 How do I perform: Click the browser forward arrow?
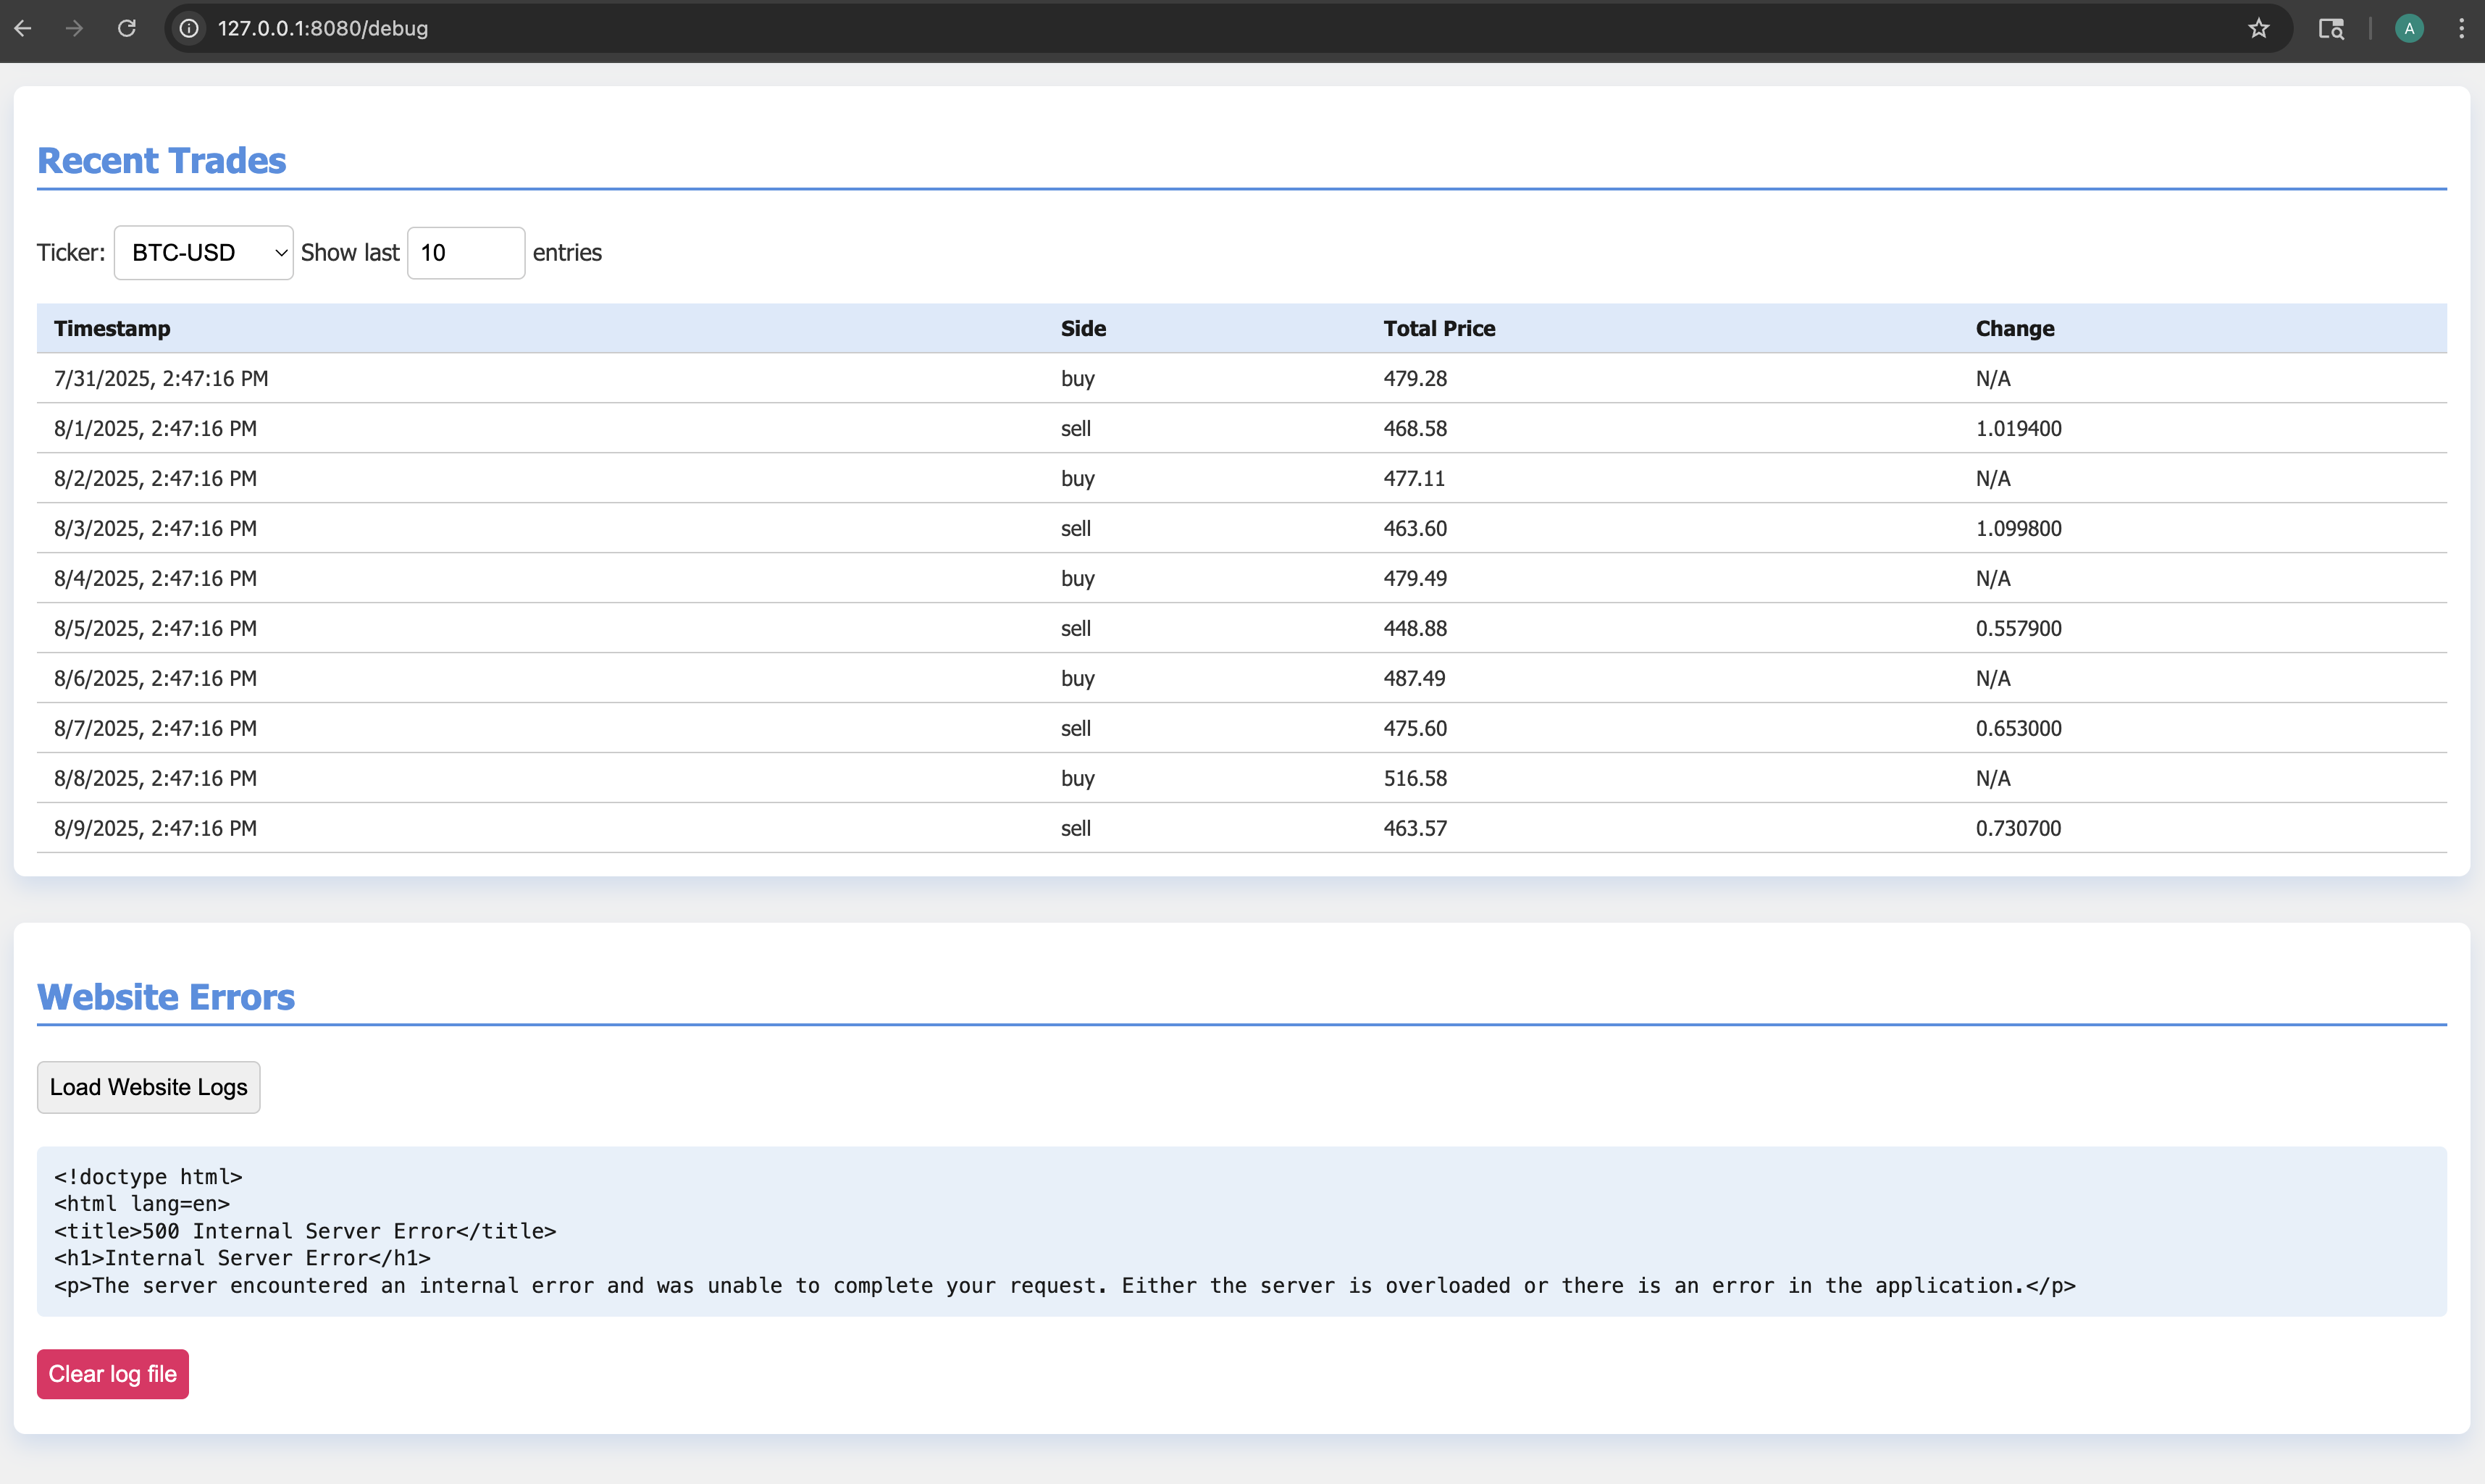click(x=74, y=28)
